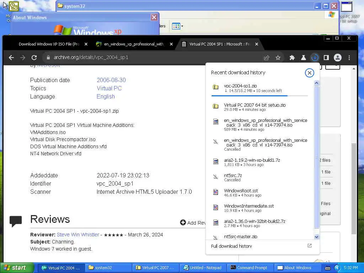Click the taskbar clock showing 5:32 PM

tap(350, 268)
